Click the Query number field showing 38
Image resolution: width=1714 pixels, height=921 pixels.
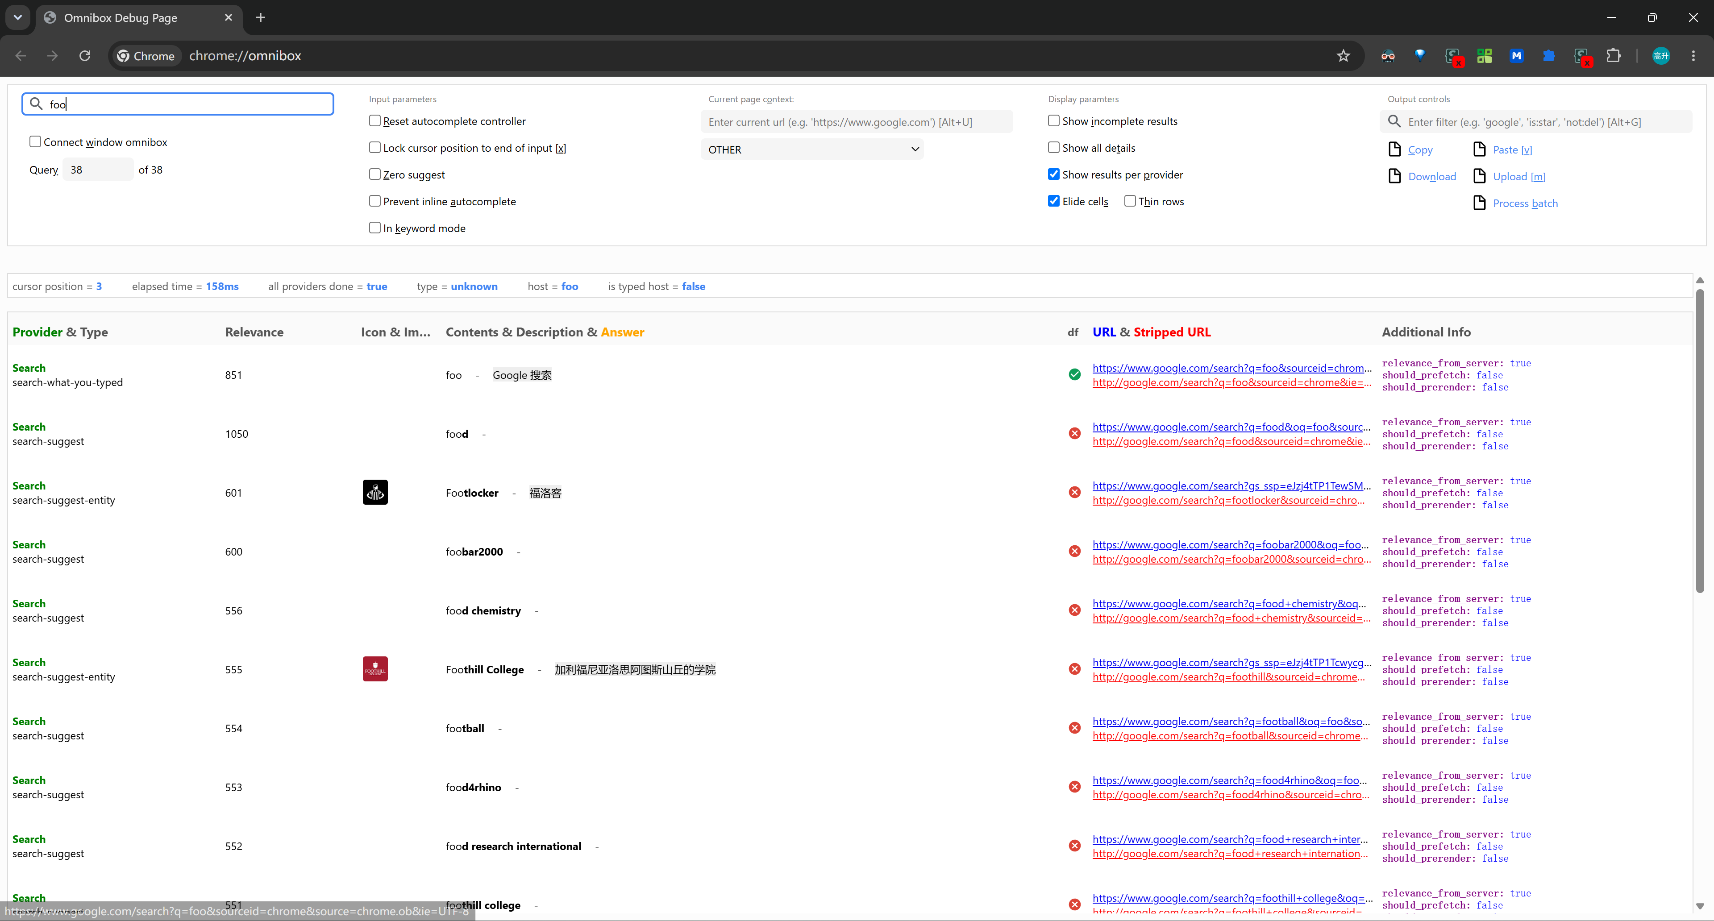coord(98,170)
